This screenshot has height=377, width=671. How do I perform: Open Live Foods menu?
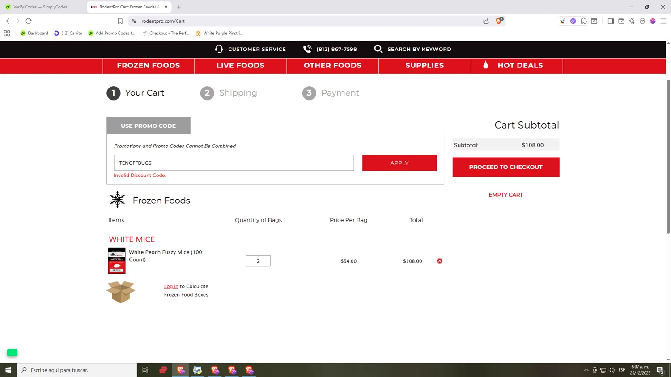tap(241, 65)
